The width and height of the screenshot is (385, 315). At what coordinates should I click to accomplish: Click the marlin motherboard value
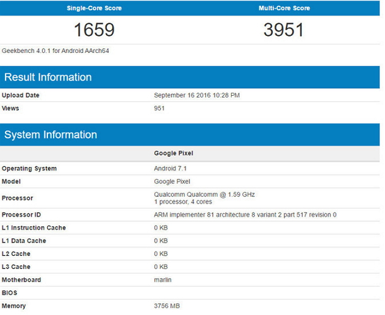point(162,280)
